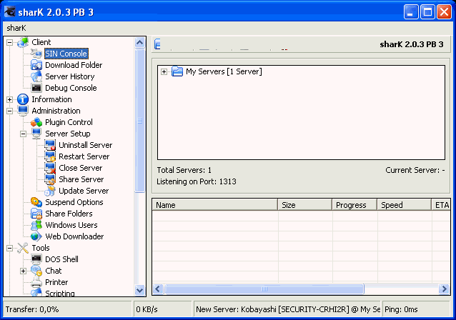Expand the My Servers list node
Viewport: 456px width, 320px height.
164,71
